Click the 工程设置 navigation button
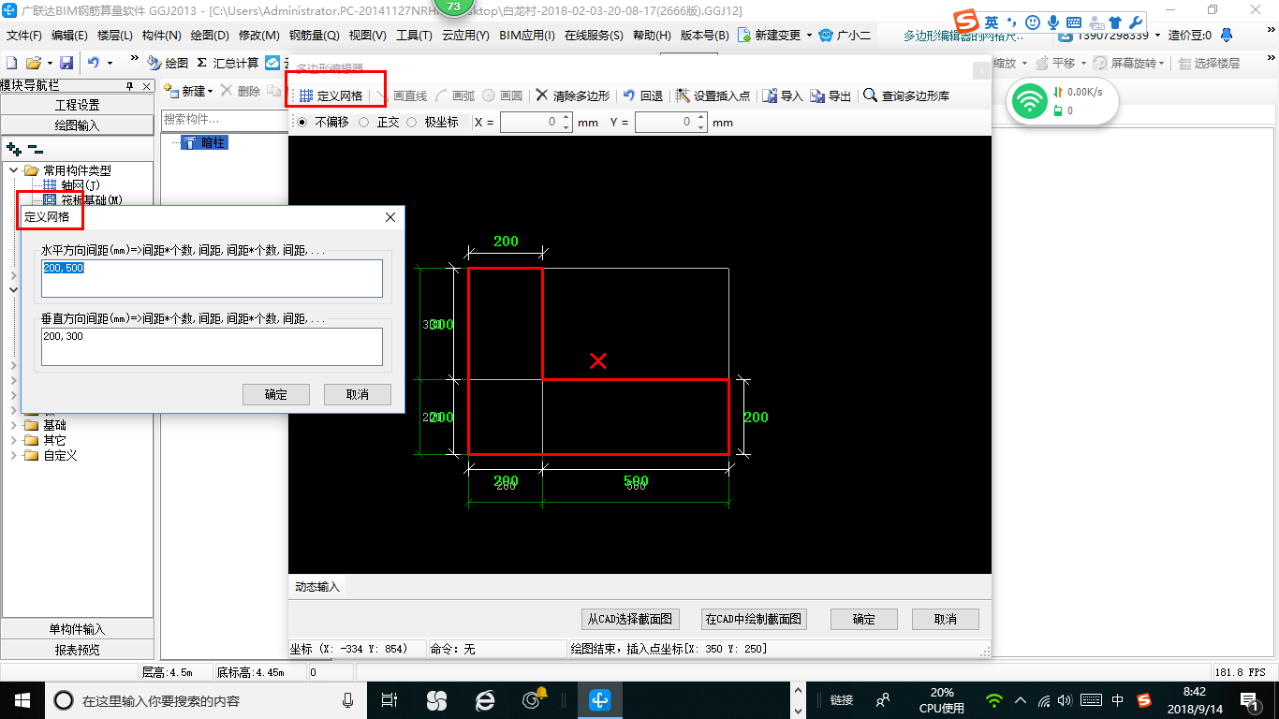1279x719 pixels. (78, 105)
